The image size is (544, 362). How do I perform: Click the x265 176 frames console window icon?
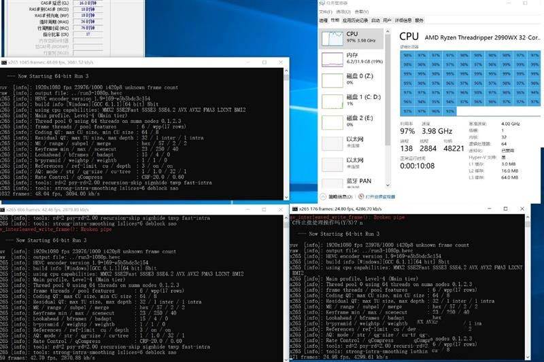(x=294, y=208)
